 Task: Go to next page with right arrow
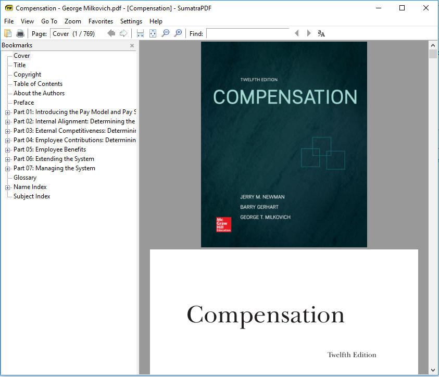click(x=123, y=33)
